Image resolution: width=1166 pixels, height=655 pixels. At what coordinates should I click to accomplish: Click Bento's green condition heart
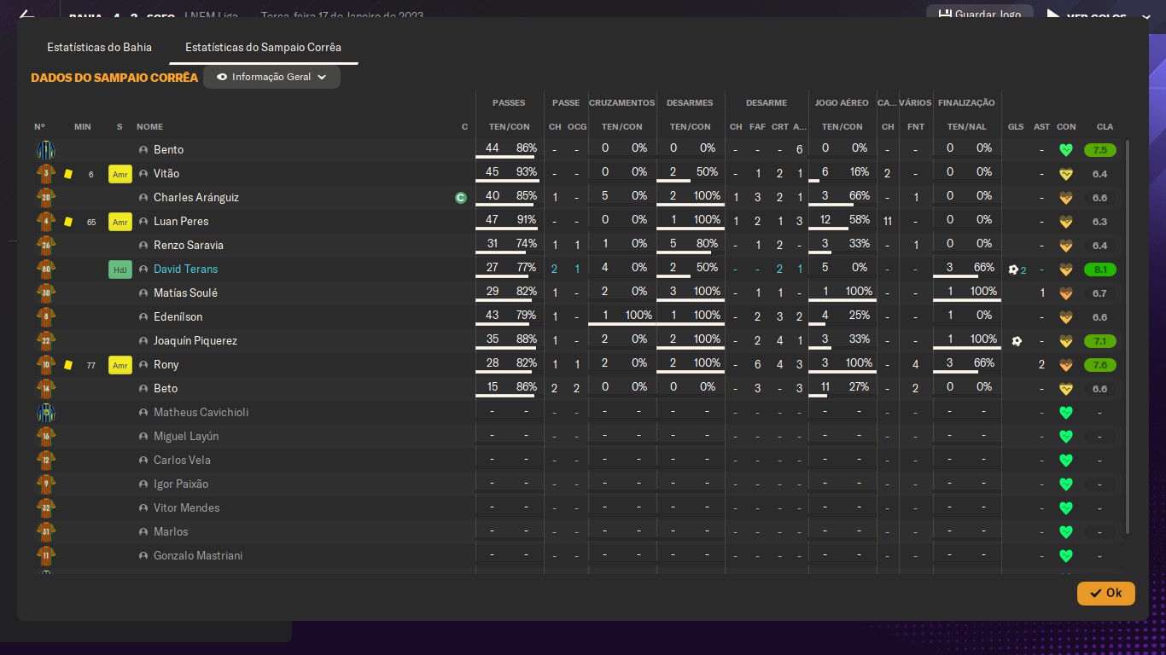coord(1065,150)
